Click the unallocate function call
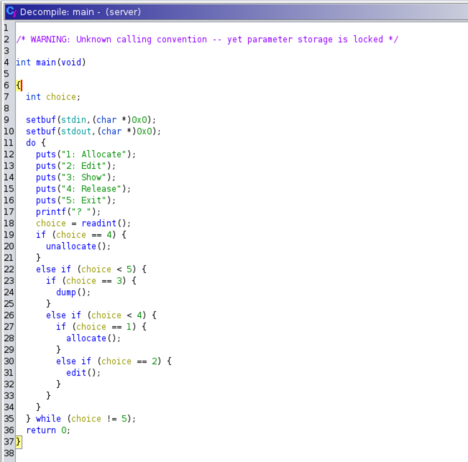 (75, 246)
